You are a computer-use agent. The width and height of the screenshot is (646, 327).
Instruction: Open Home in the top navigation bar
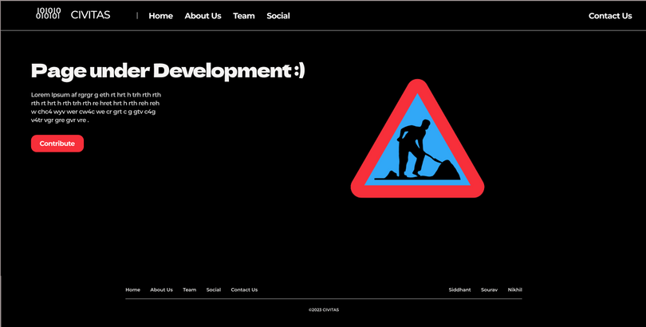tap(160, 16)
